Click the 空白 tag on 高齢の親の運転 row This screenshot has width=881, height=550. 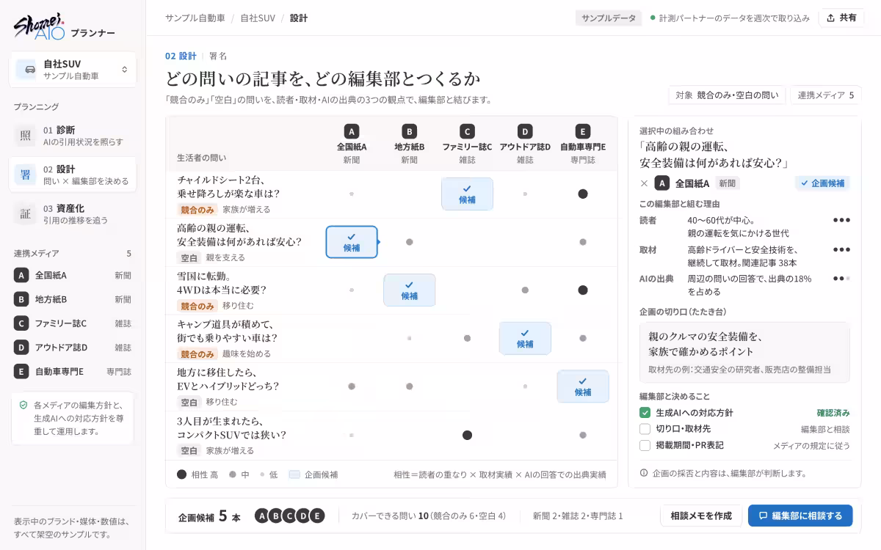click(x=189, y=258)
